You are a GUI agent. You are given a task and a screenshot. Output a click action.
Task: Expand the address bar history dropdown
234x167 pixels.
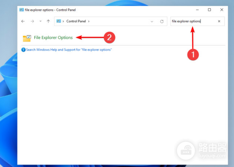tap(152, 22)
